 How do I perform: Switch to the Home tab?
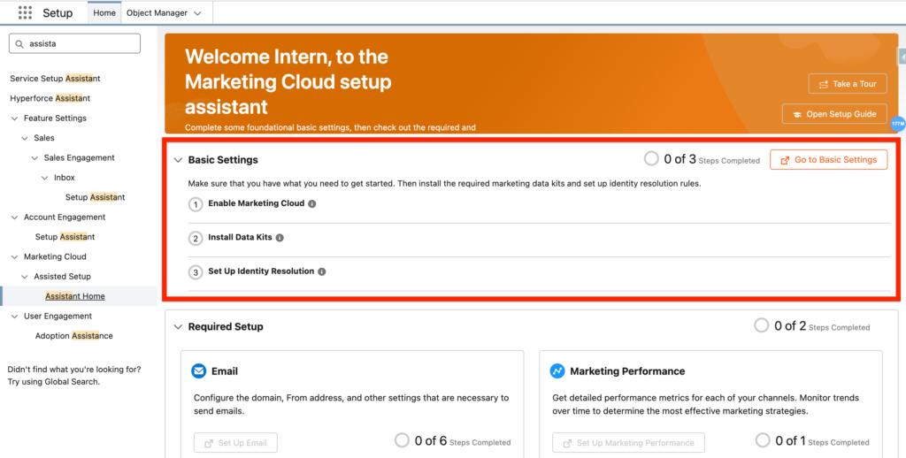(x=104, y=13)
